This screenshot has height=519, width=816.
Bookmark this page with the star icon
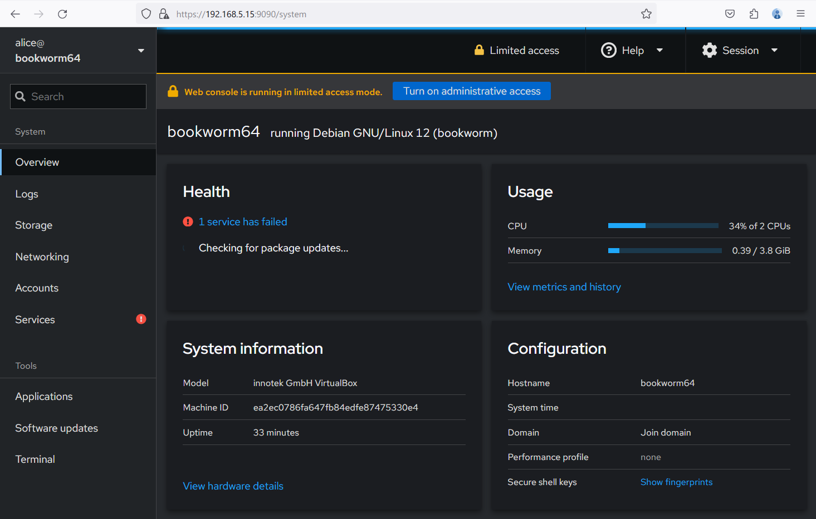tap(646, 14)
